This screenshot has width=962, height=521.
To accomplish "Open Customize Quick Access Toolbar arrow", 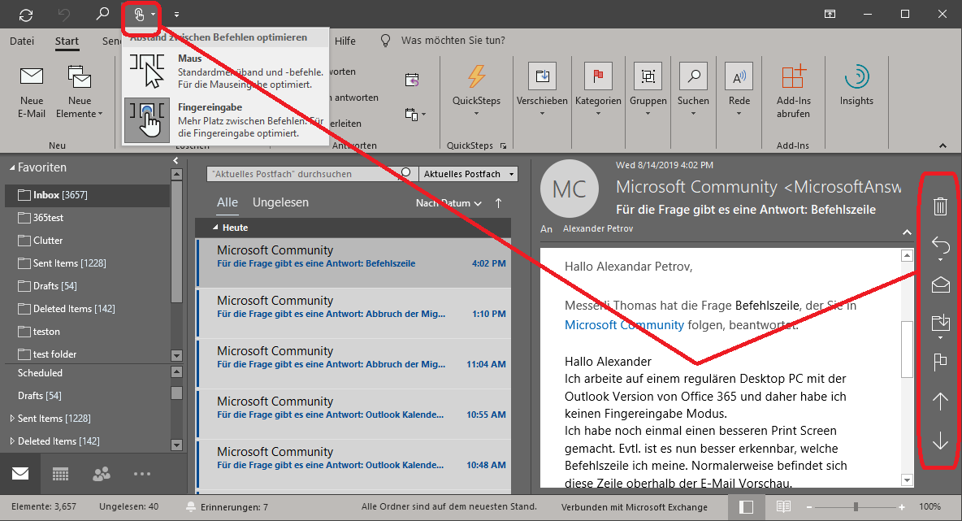I will click(176, 15).
